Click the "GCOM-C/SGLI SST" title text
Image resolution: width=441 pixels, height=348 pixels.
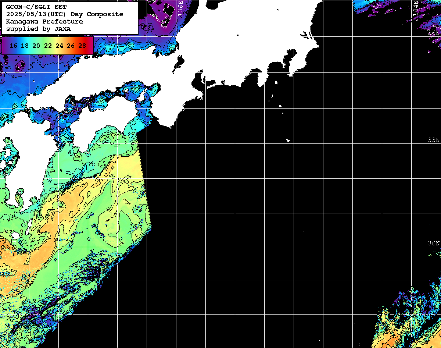(36, 7)
